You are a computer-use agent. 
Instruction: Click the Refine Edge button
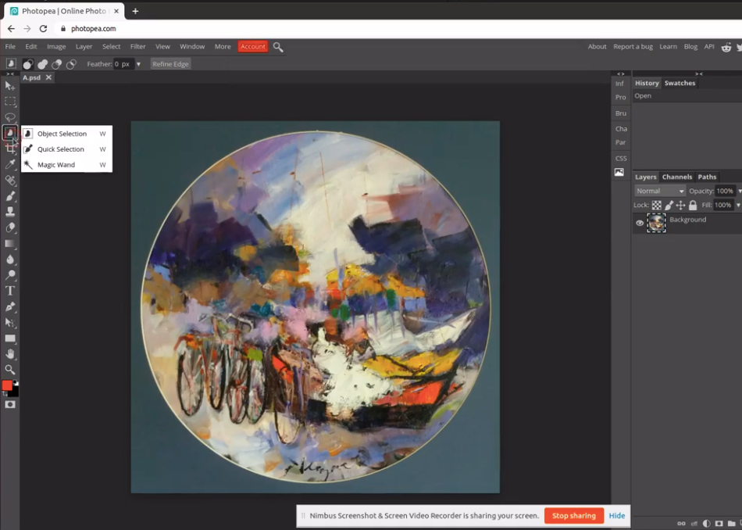coord(170,64)
